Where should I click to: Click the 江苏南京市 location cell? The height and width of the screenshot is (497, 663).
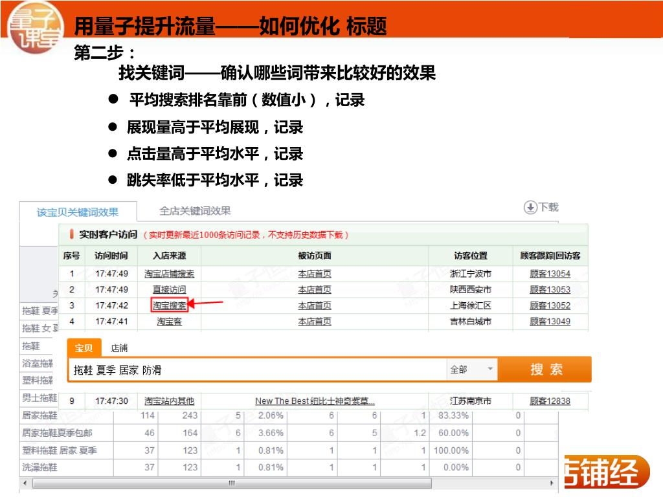(x=471, y=401)
